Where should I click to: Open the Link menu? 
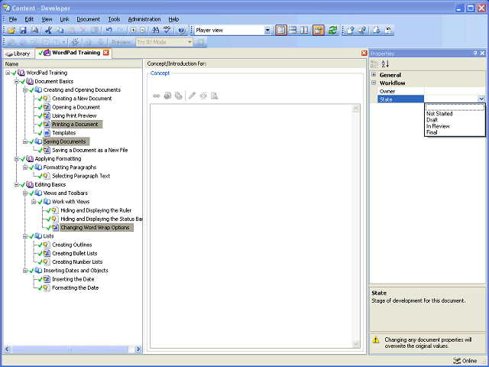[64, 19]
